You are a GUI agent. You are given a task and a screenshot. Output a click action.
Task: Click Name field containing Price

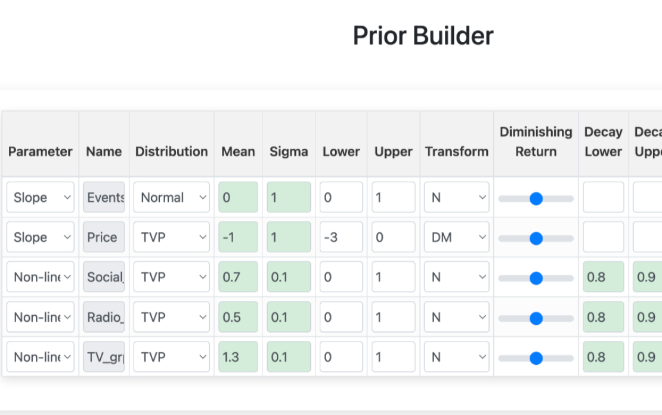pyautogui.click(x=104, y=237)
